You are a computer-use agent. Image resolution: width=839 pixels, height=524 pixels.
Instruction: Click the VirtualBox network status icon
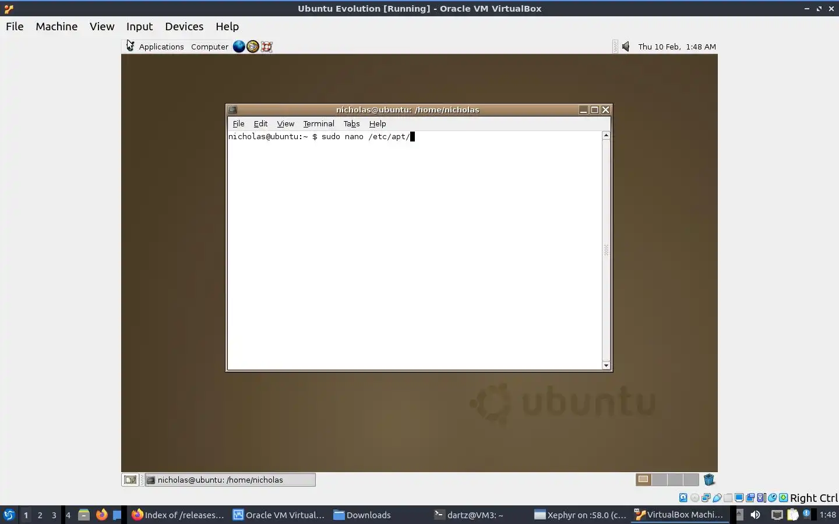tap(706, 498)
